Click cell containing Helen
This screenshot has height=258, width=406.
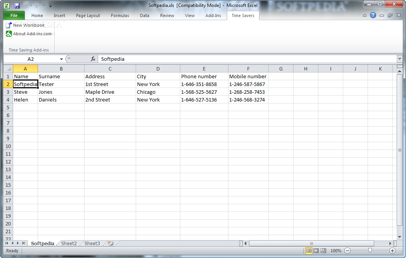tap(25, 100)
